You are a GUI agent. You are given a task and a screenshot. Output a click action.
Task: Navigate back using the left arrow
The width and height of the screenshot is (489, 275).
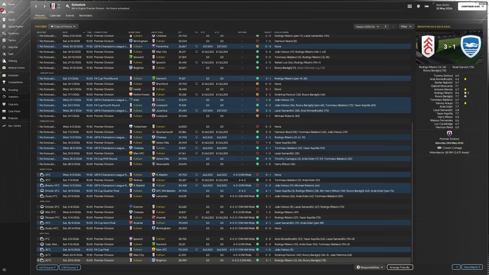36,6
